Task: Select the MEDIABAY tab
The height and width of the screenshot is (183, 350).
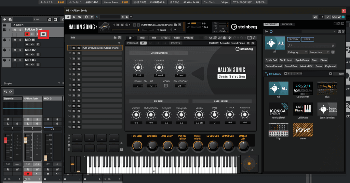Action: click(271, 25)
